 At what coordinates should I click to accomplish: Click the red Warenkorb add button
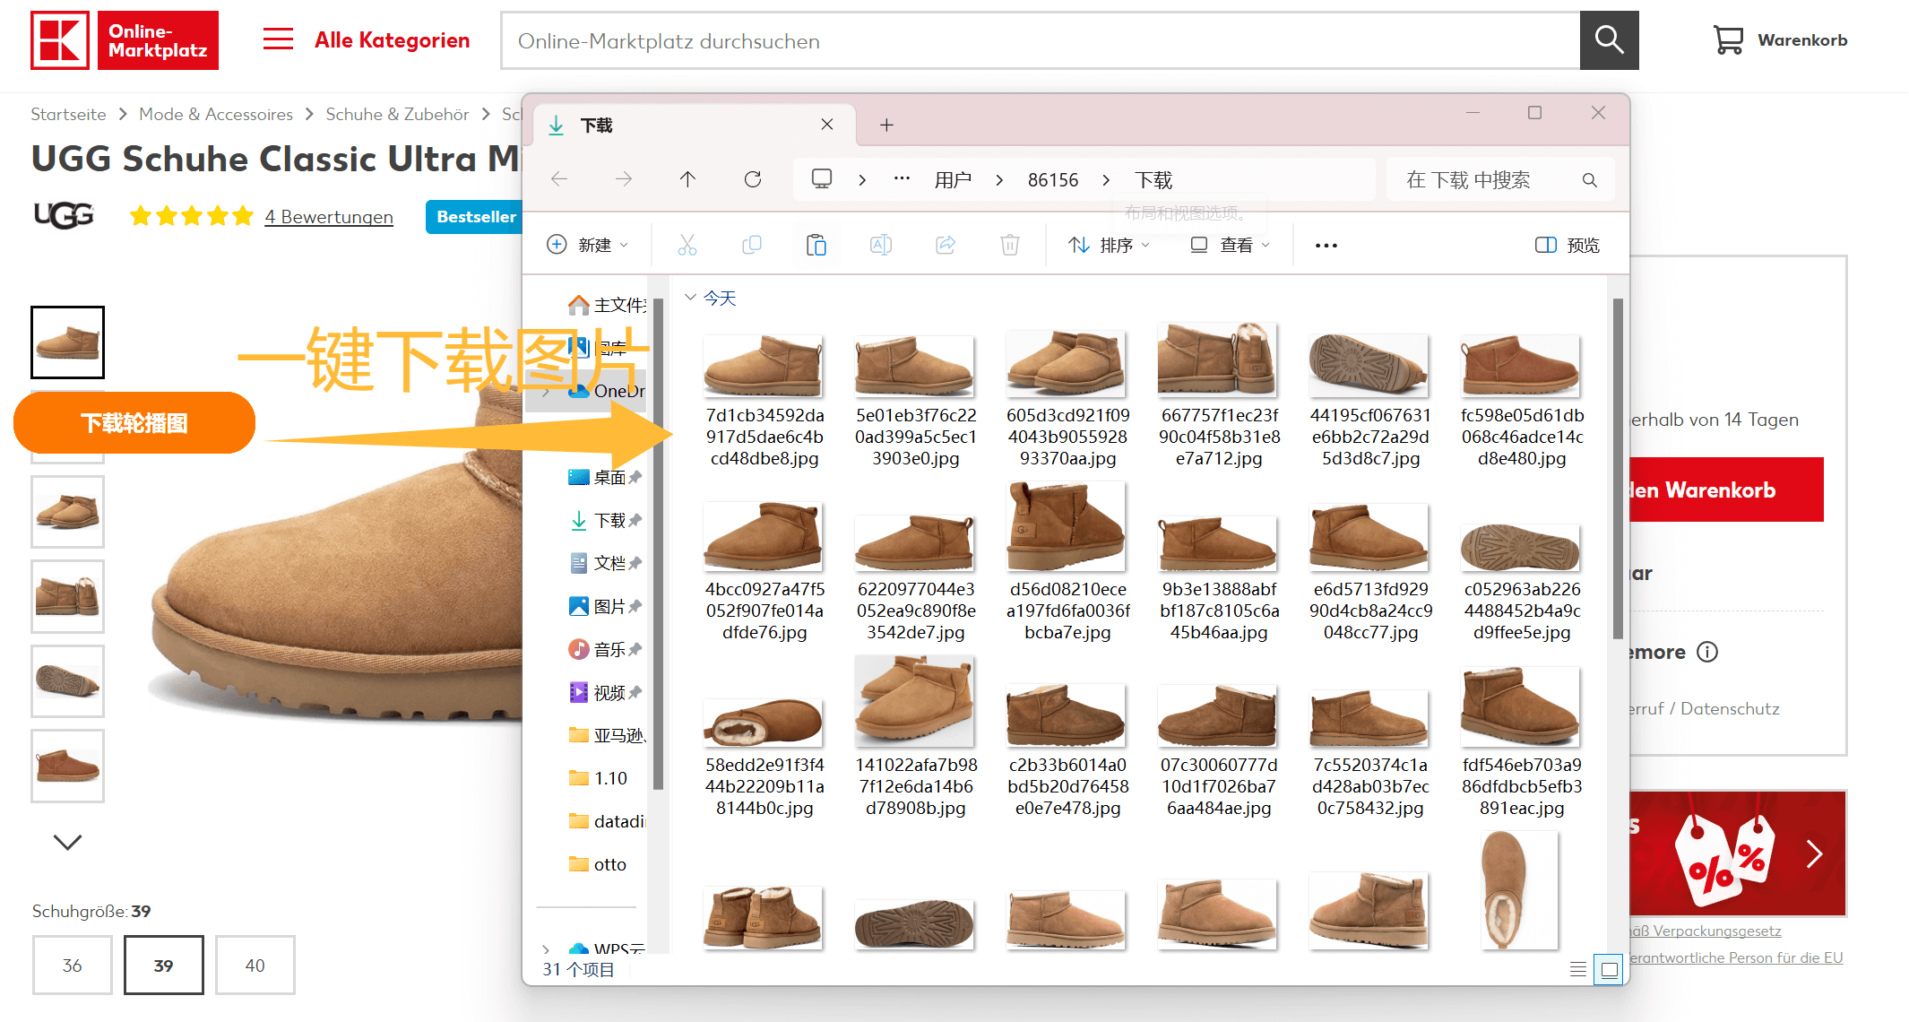coord(1726,489)
